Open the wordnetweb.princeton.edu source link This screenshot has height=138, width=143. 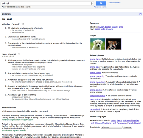click(x=18, y=120)
